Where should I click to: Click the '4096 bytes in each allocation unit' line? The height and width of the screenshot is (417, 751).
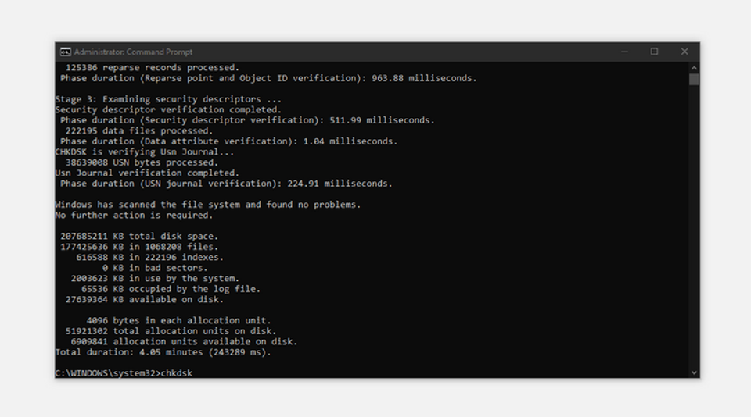(178, 320)
